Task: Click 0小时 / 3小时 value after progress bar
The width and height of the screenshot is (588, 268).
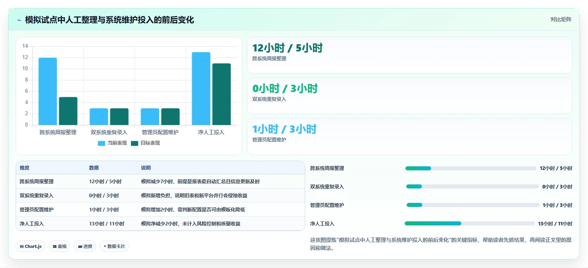Action: pyautogui.click(x=557, y=187)
